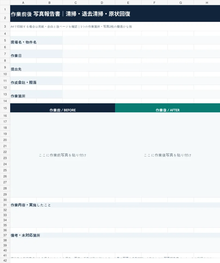Select column C header
Image resolution: width=220 pixels, height=263 pixels.
76,2
